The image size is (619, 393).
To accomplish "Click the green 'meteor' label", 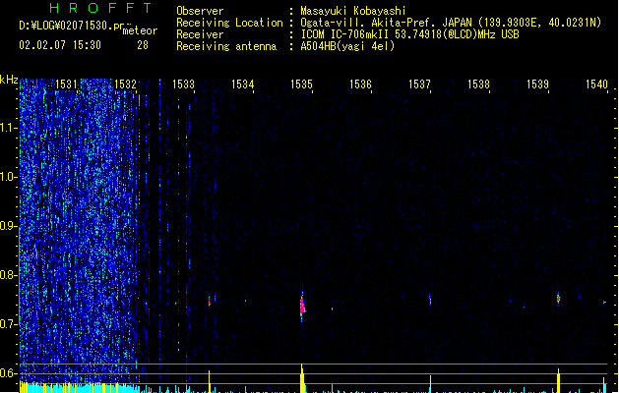I will [140, 30].
